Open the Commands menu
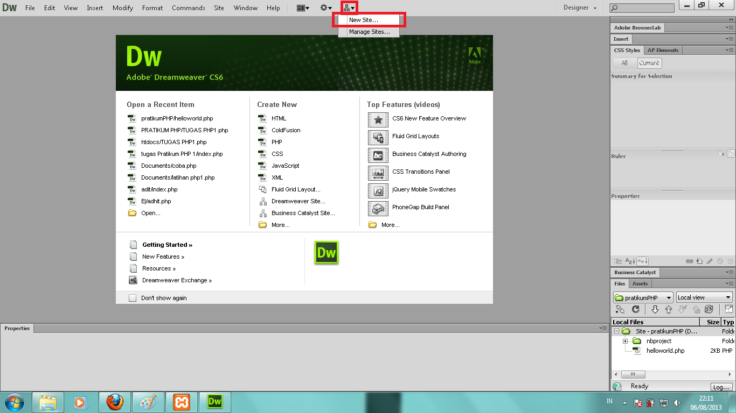Image resolution: width=736 pixels, height=413 pixels. click(x=189, y=8)
